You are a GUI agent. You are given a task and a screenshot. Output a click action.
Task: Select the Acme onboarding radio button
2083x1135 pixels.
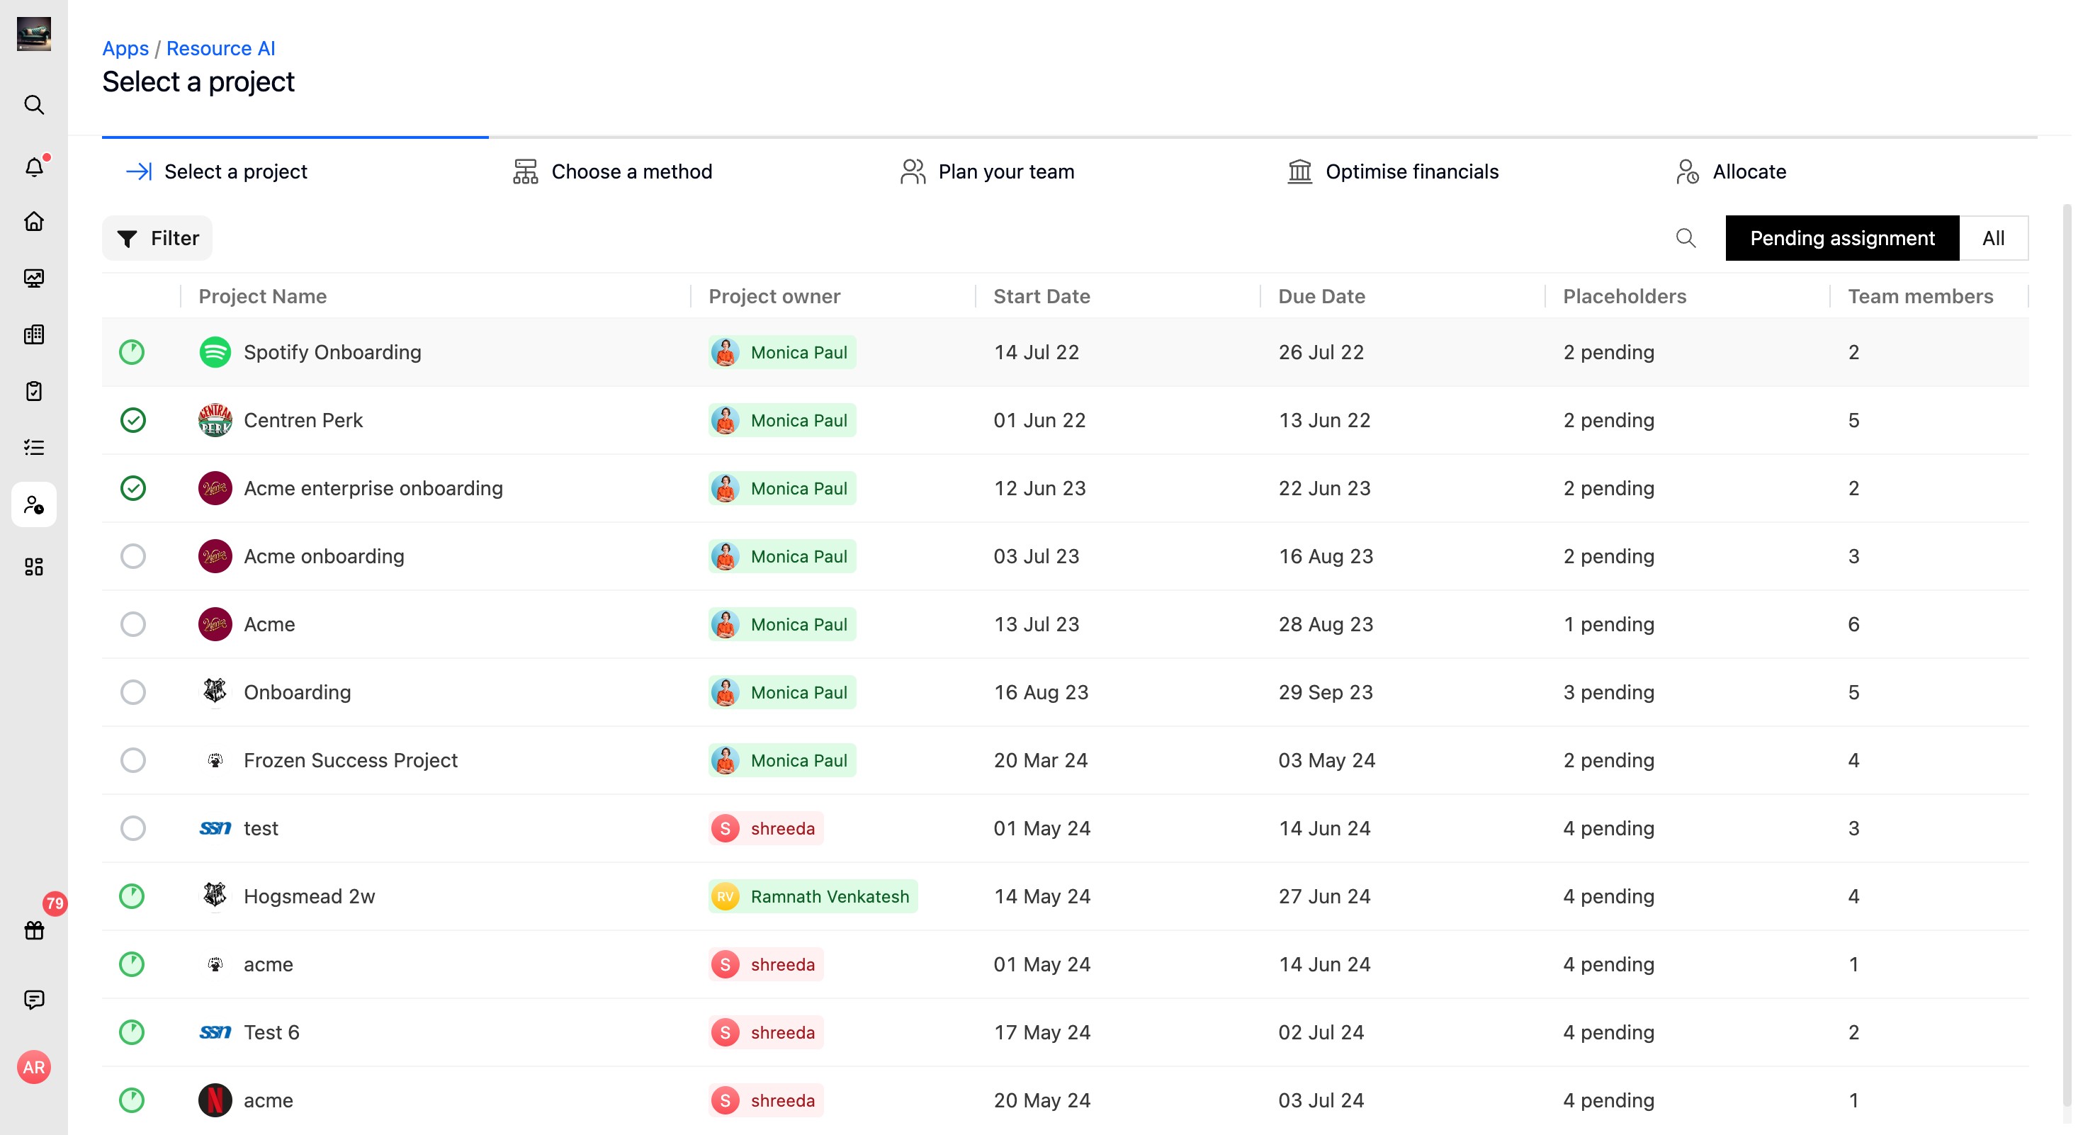132,556
